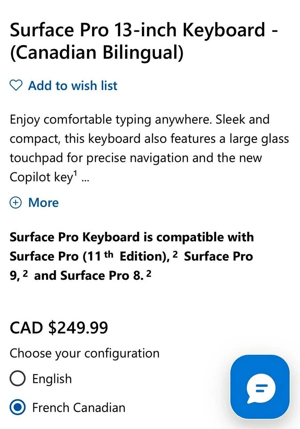Screen dimensions: 300x429
Task: Click the "English" configuration label text
Action: point(52,379)
